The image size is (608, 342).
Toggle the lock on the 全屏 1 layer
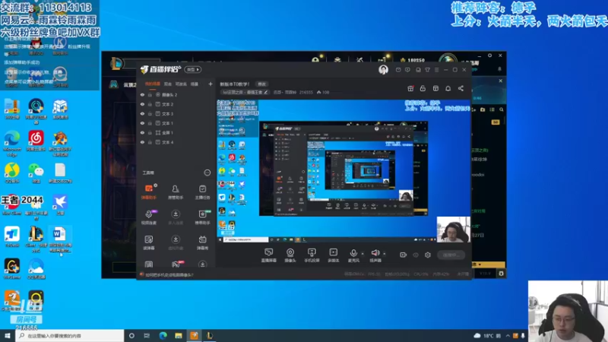pos(150,132)
